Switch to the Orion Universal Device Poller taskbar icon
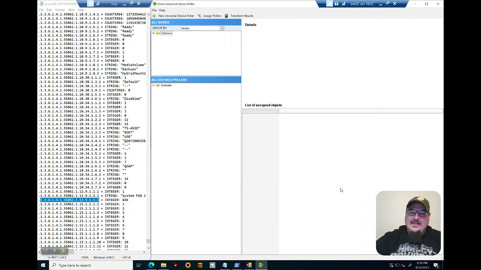Viewport: 481px width, 270px height. (261, 265)
